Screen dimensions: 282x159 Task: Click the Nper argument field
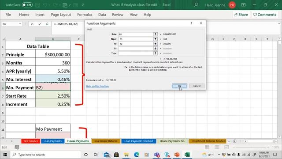pyautogui.click(x=136, y=39)
